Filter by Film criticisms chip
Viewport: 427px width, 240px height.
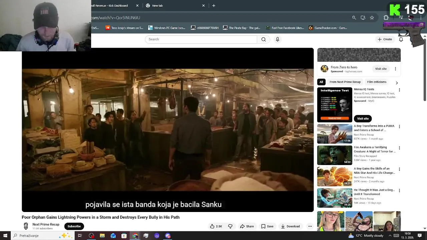[377, 82]
